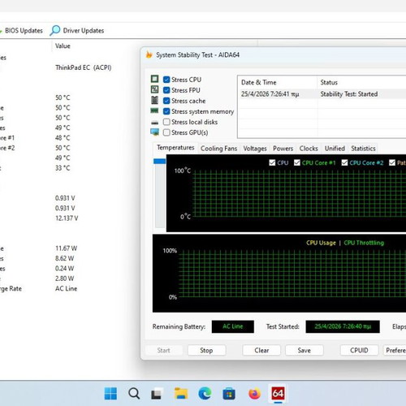This screenshot has height=406, width=406.
Task: Click the 11.67 W value
Action: coord(66,248)
